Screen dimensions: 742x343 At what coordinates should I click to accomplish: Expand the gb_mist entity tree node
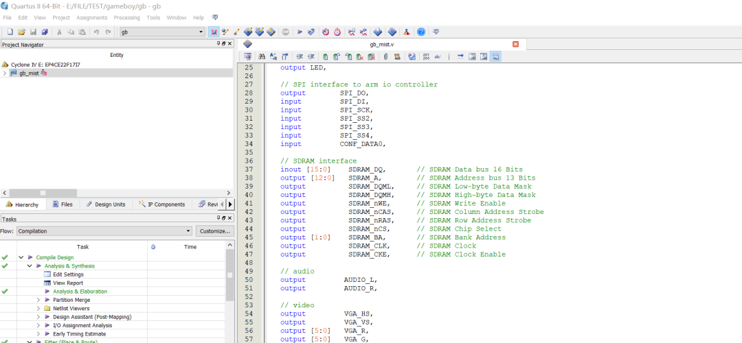[x=5, y=73]
